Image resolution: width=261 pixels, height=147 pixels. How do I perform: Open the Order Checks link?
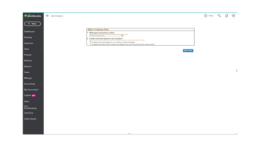pyautogui.click(x=30, y=119)
